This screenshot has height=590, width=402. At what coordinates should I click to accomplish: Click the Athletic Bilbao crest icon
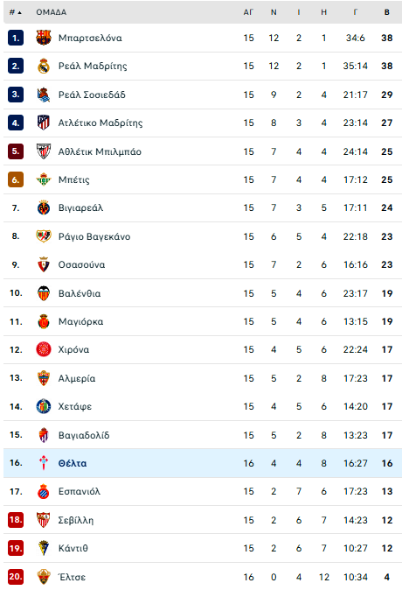(x=44, y=151)
